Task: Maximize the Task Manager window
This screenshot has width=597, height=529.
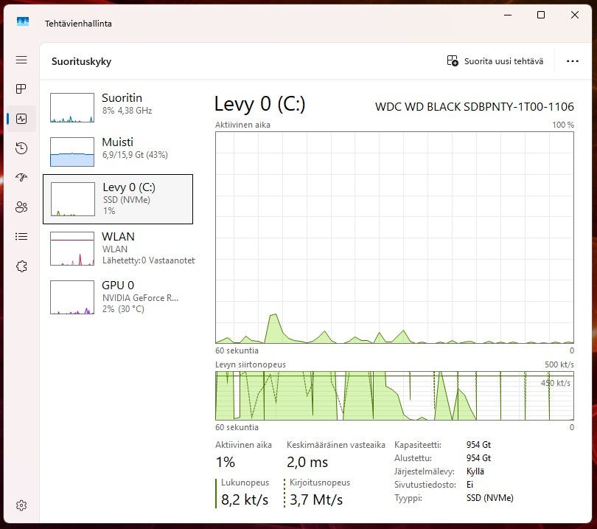Action: (541, 15)
